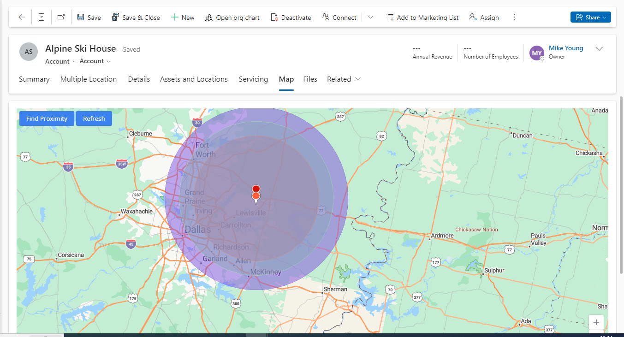Select the Waxahachie label on map
624x337 pixels.
pos(137,212)
